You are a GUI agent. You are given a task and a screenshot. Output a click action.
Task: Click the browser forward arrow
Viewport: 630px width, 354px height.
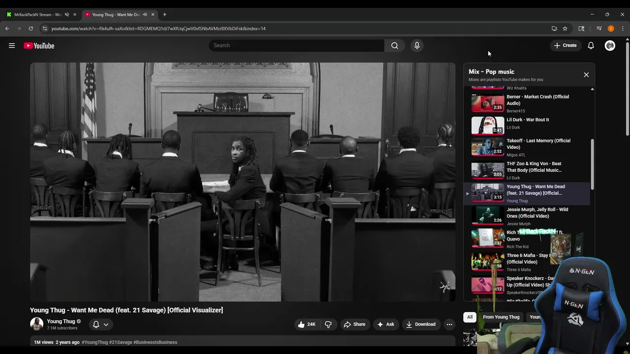pos(19,29)
